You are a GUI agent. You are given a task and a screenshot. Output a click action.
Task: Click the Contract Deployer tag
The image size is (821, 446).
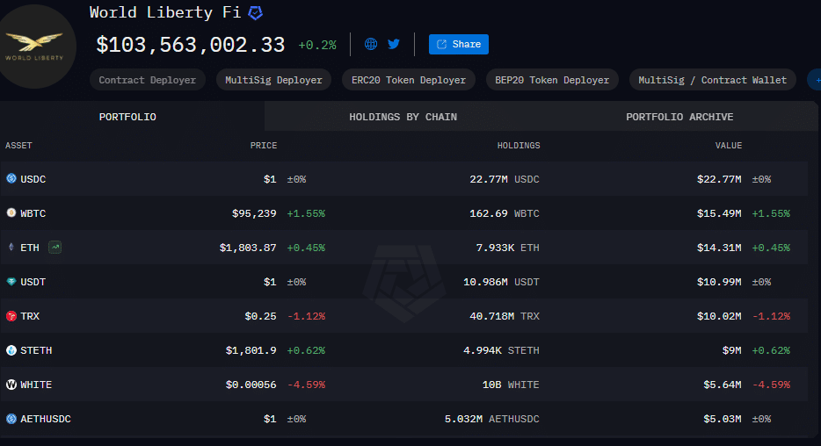[148, 80]
